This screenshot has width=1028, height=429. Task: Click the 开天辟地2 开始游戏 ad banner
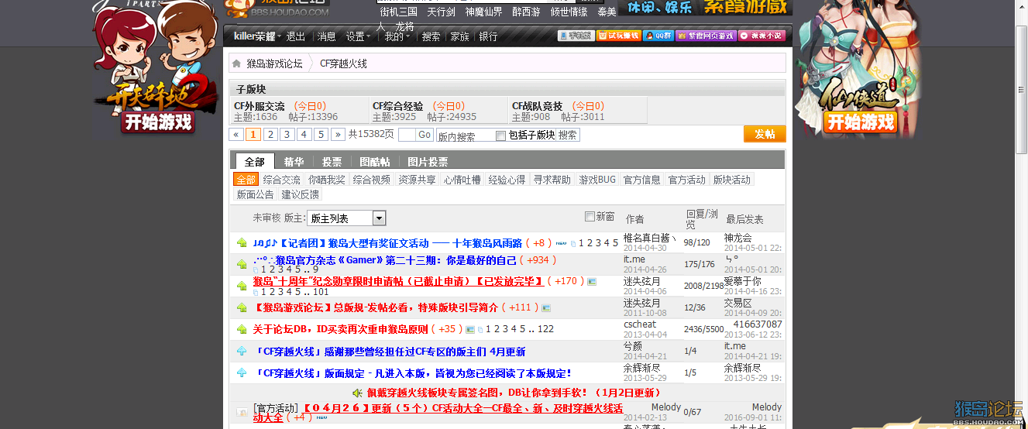click(156, 70)
